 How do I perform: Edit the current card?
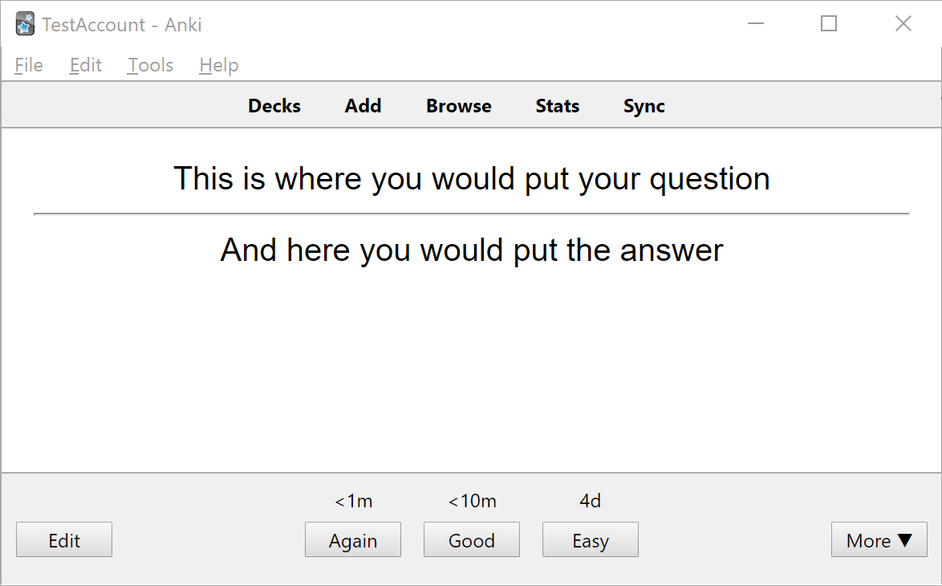point(63,539)
